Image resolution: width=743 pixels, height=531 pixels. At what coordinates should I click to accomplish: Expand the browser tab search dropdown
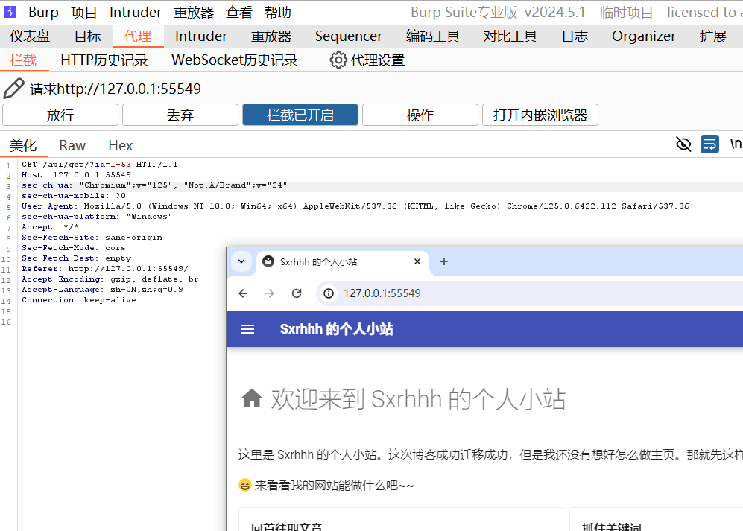point(241,261)
